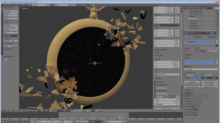Adjust the grid Subdivisions slider
The height and width of the screenshot is (123, 220).
(167, 104)
